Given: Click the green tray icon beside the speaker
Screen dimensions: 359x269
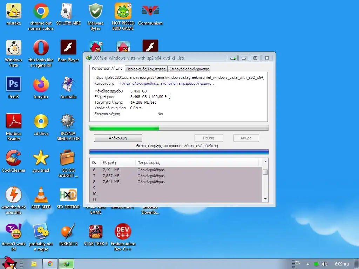Looking at the screenshot, I should click(x=316, y=264).
